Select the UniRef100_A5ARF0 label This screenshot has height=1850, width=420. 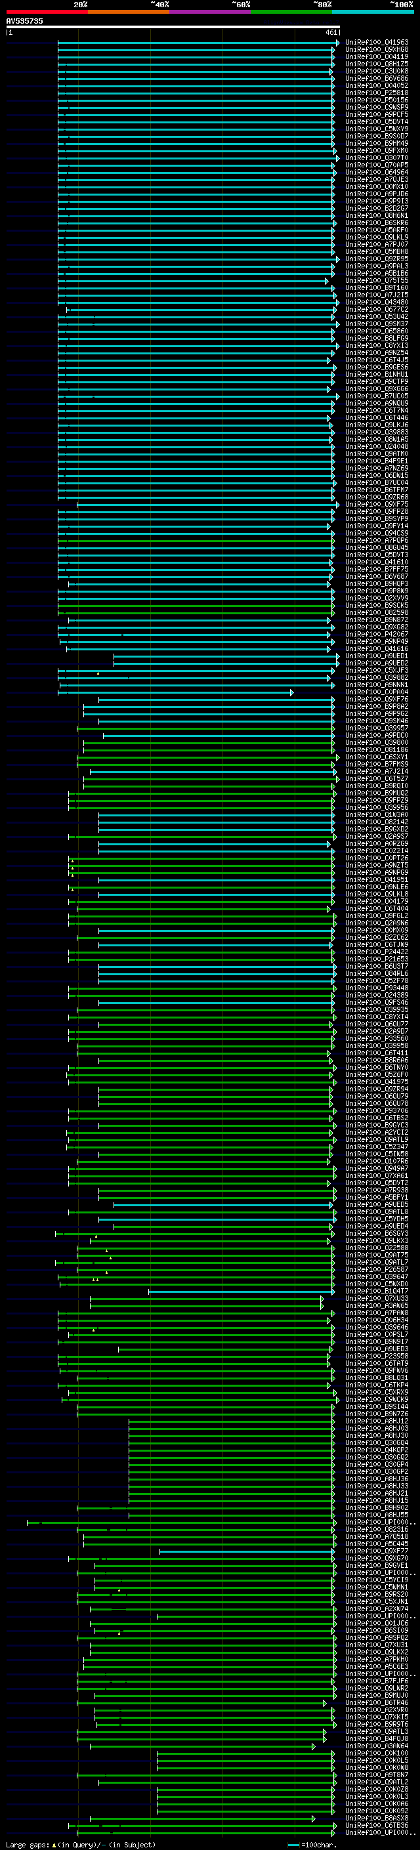pos(377,230)
